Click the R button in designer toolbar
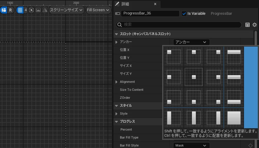The image size is (259, 148). (10, 10)
